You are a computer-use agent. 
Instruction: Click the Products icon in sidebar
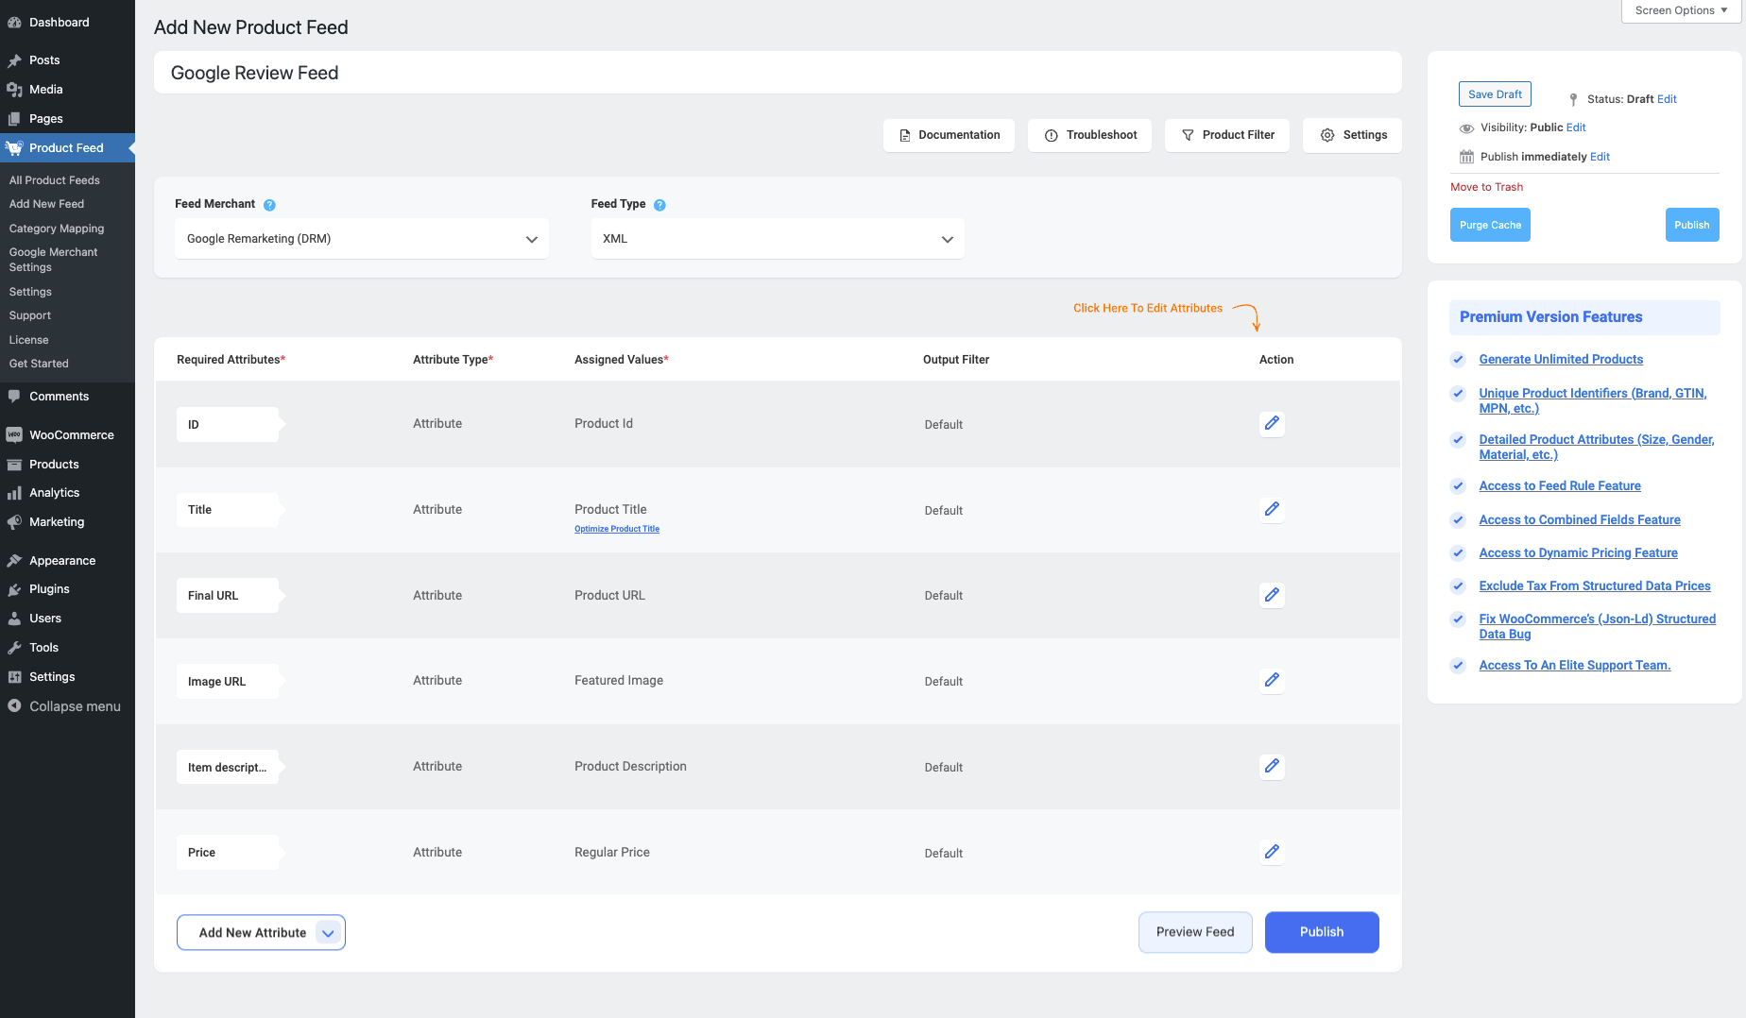point(14,465)
